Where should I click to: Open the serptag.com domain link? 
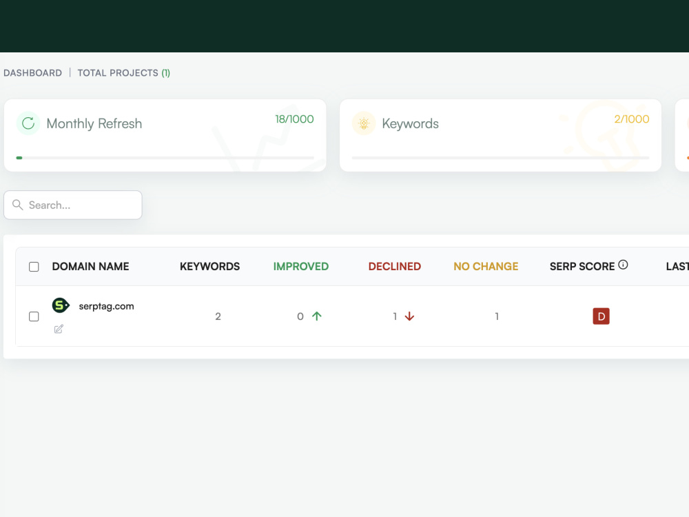[x=106, y=307]
